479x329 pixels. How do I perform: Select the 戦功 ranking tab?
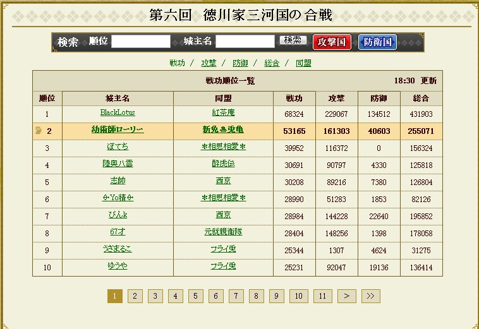point(177,63)
